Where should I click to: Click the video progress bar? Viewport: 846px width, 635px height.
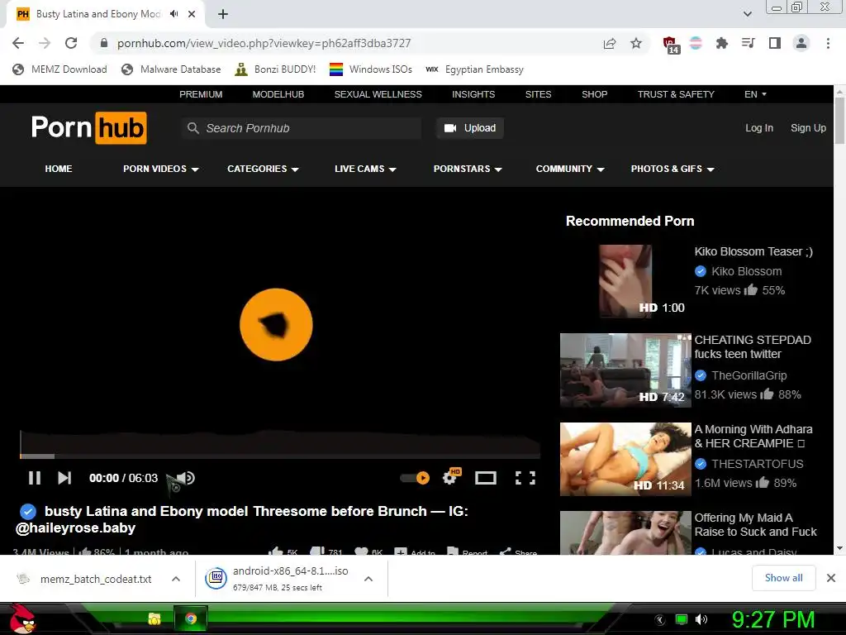point(280,456)
